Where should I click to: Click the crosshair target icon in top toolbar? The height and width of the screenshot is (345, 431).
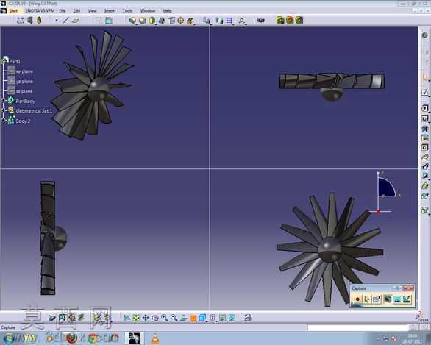point(181,21)
